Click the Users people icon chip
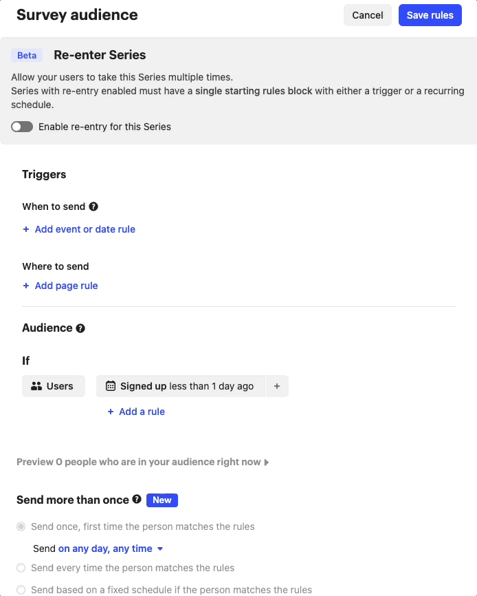This screenshot has width=477, height=596. [53, 386]
